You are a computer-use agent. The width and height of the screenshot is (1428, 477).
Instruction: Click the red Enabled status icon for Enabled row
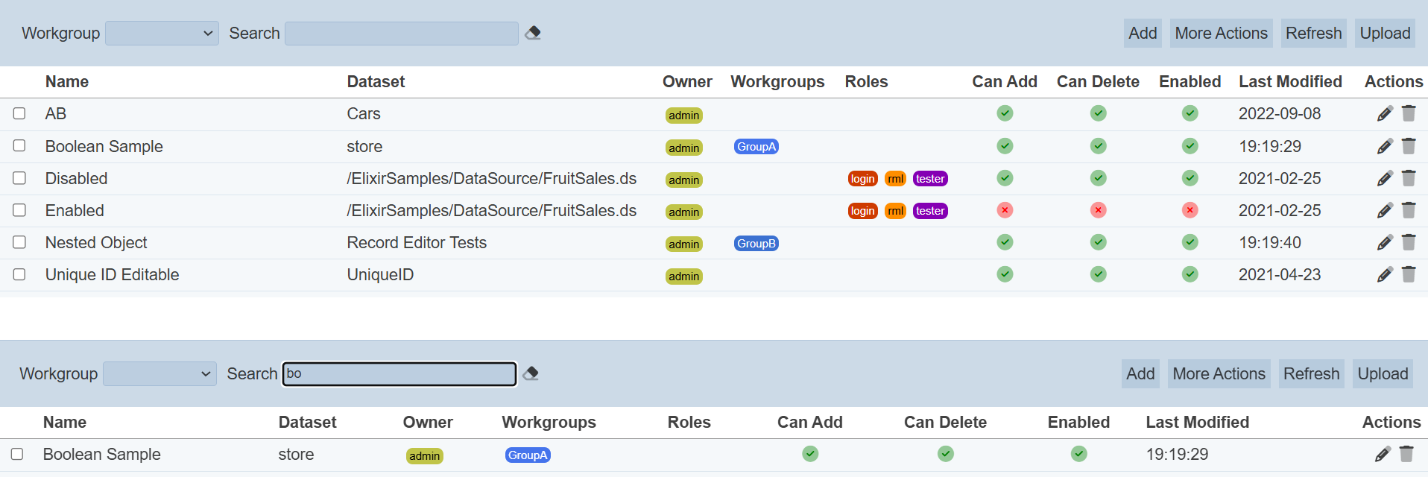click(1190, 210)
